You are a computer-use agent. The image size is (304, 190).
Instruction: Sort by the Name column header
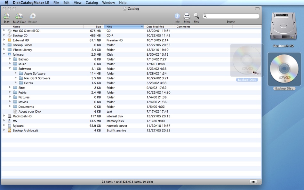click(43, 27)
